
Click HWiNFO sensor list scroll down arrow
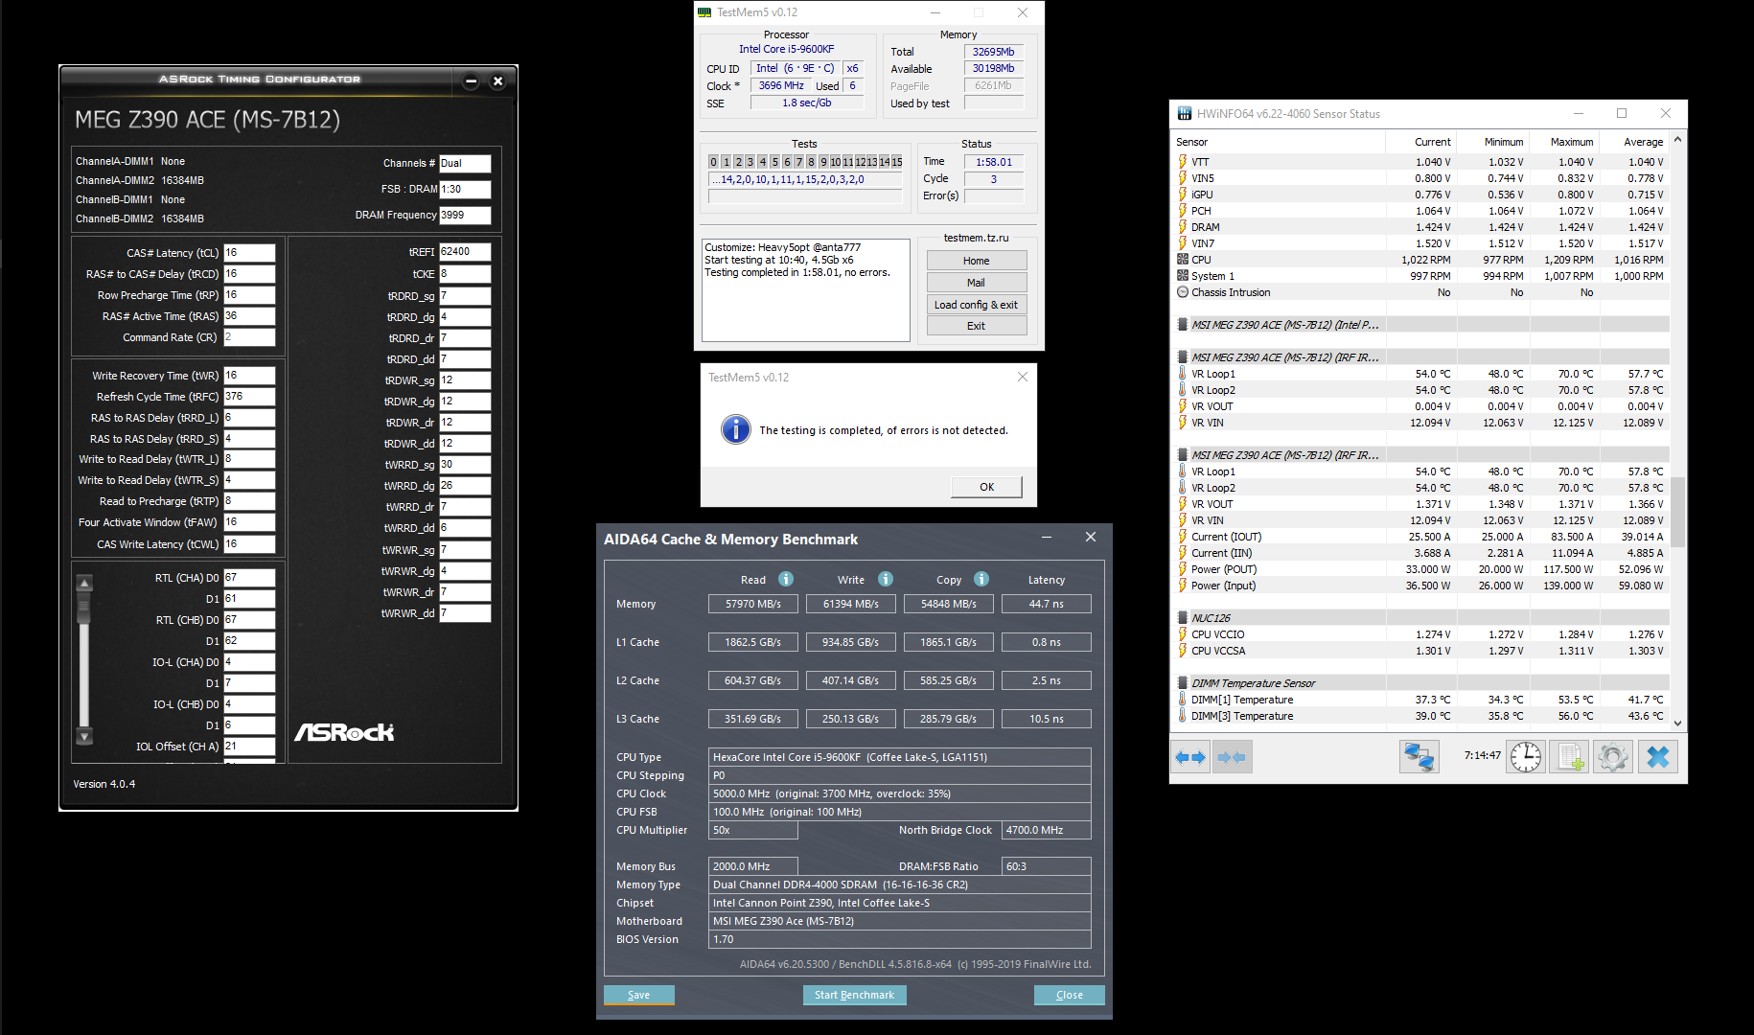pyautogui.click(x=1677, y=724)
